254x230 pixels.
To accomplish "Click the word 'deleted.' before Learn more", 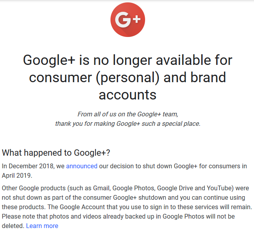I will (x=13, y=226).
